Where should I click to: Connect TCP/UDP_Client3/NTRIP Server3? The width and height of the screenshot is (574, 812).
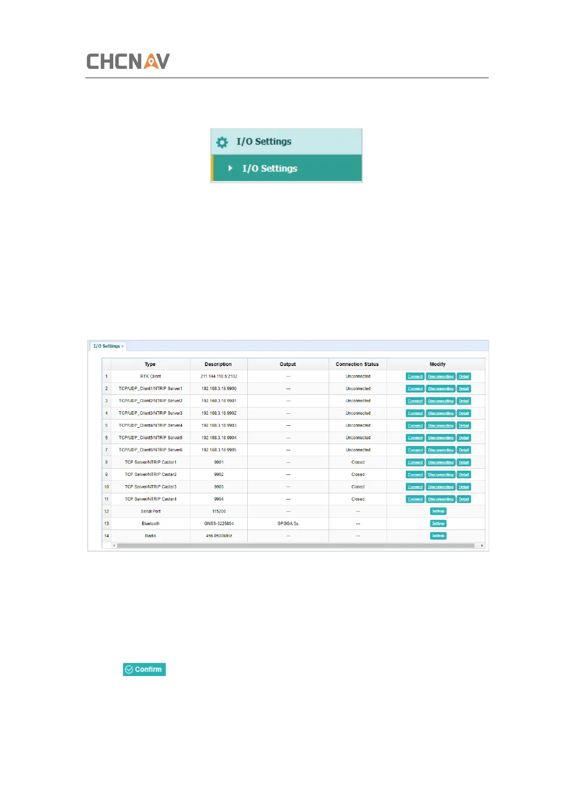pos(415,413)
